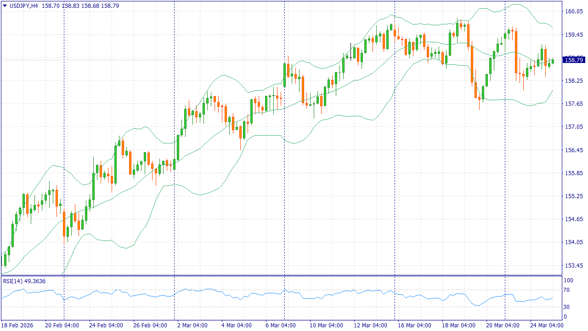Click the 24 Feb 04:00 time label
This screenshot has width=588, height=331.
pyautogui.click(x=106, y=325)
